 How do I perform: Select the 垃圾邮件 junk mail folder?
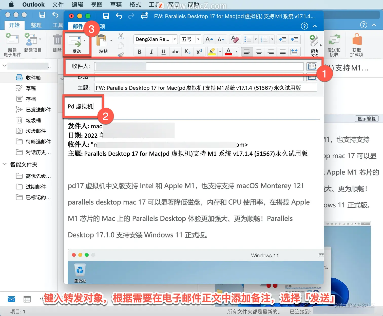pyautogui.click(x=29, y=131)
